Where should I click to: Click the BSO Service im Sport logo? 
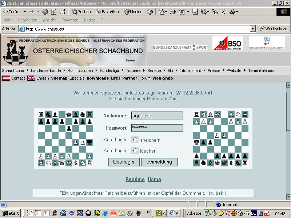click(228, 43)
